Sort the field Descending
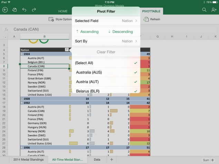The image size is (219, 164). [120, 32]
